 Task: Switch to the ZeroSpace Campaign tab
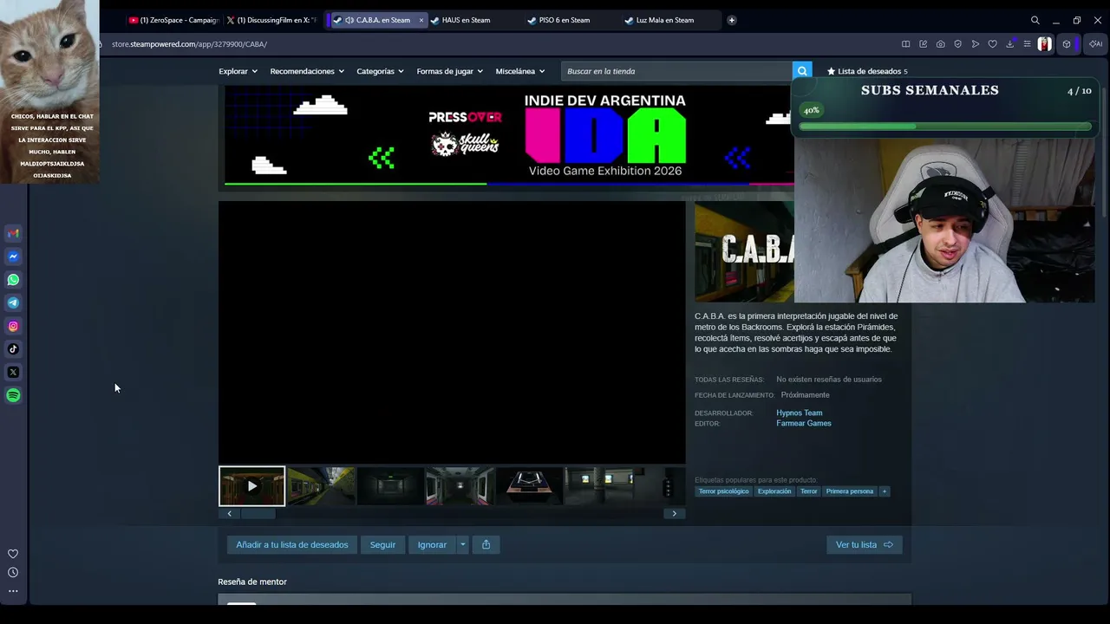click(173, 20)
